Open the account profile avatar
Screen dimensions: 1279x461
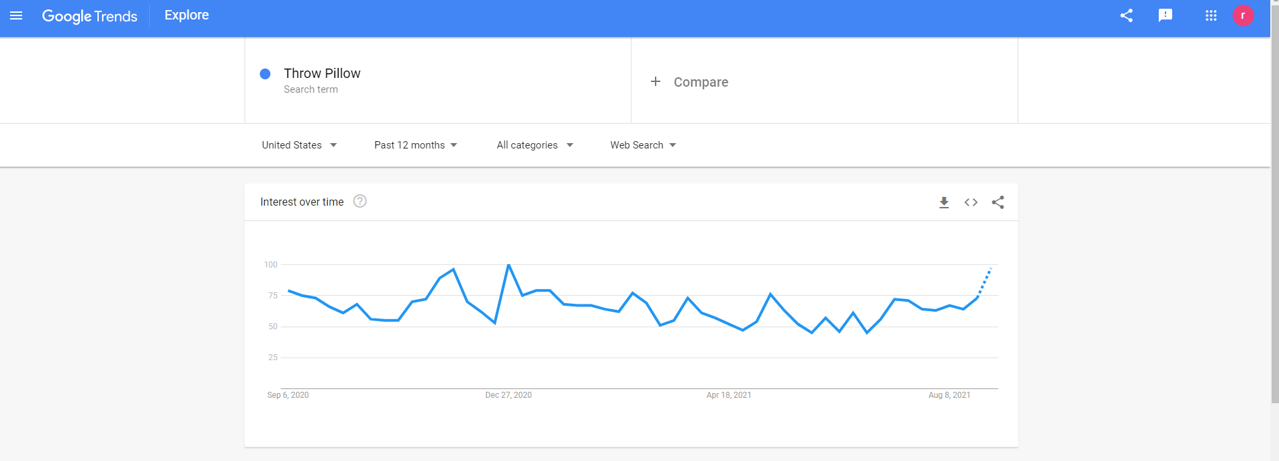[1243, 15]
